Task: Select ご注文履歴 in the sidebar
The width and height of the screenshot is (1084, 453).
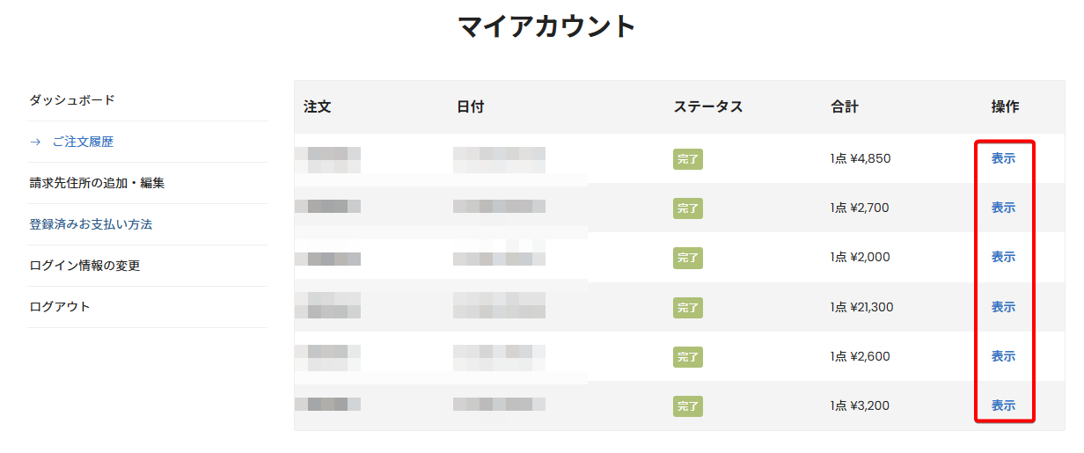Action: 83,142
